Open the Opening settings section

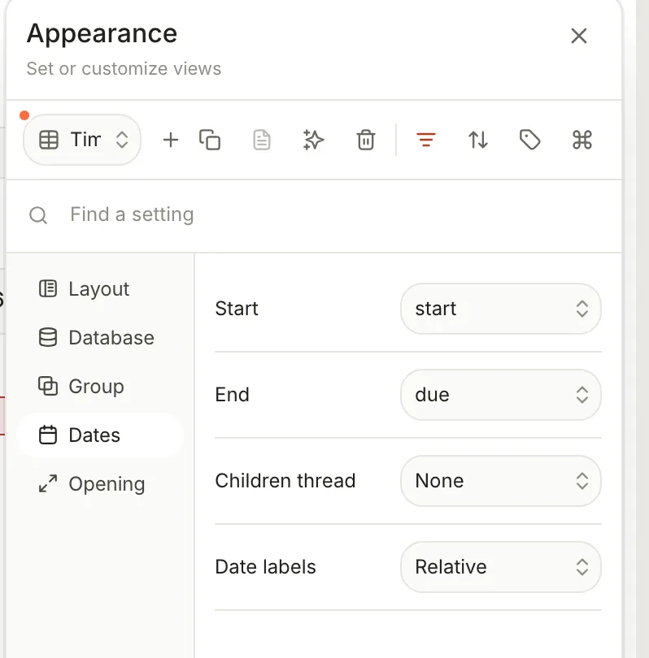click(x=100, y=483)
